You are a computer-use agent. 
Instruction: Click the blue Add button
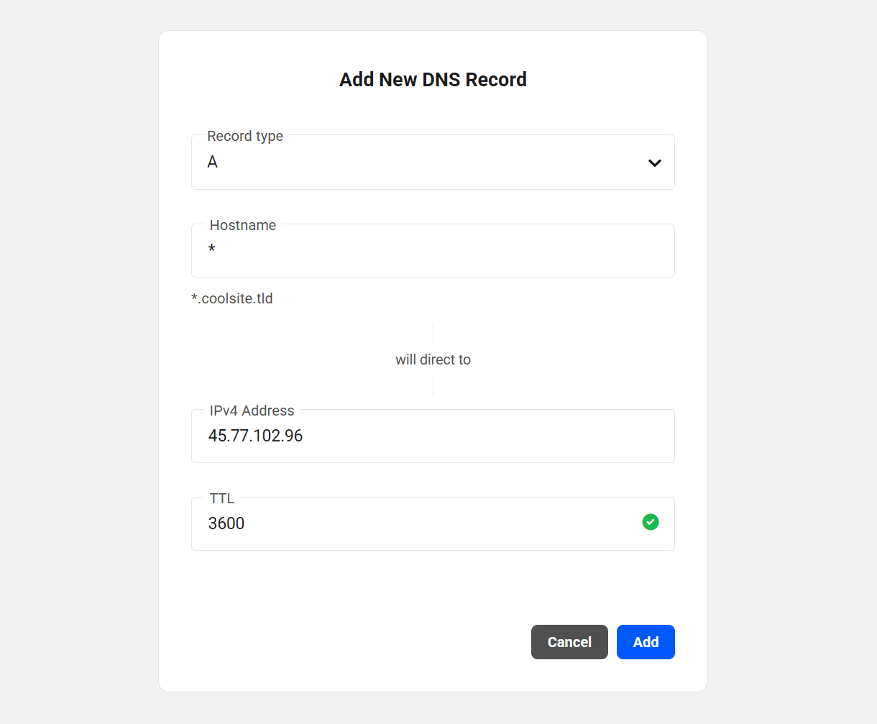click(646, 642)
